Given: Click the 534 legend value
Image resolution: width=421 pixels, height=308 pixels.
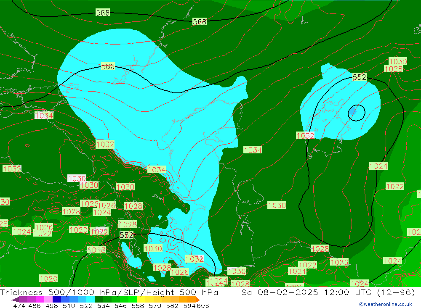Looking at the screenshot, I should pos(104,305).
